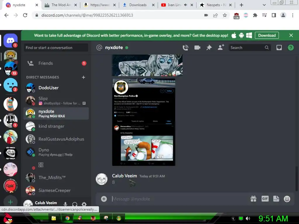The image size is (299, 224).
Task: Click the 9:51 AM taskbar clock
Action: (x=273, y=218)
